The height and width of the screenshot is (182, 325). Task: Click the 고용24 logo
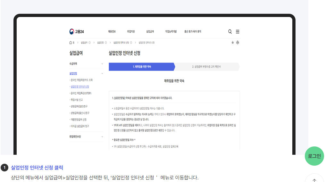[77, 31]
